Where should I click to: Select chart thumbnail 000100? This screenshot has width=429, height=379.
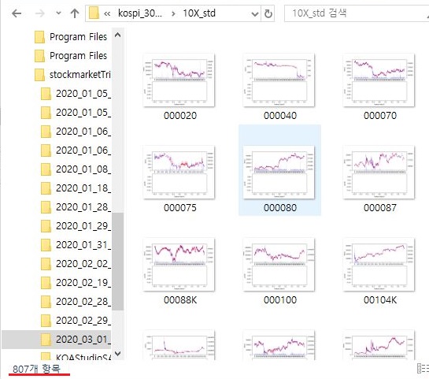coord(279,265)
